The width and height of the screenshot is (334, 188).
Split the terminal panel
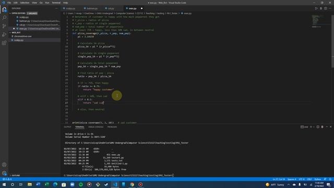[318, 127]
